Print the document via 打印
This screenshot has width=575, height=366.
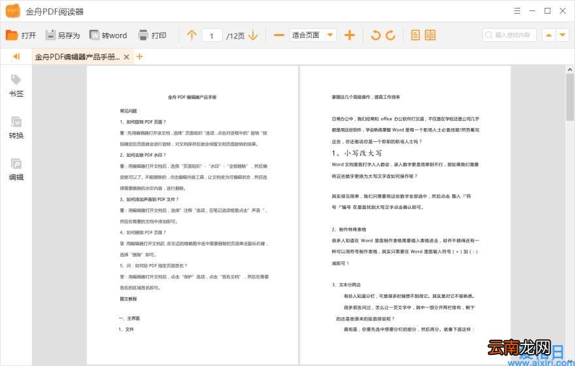point(152,35)
